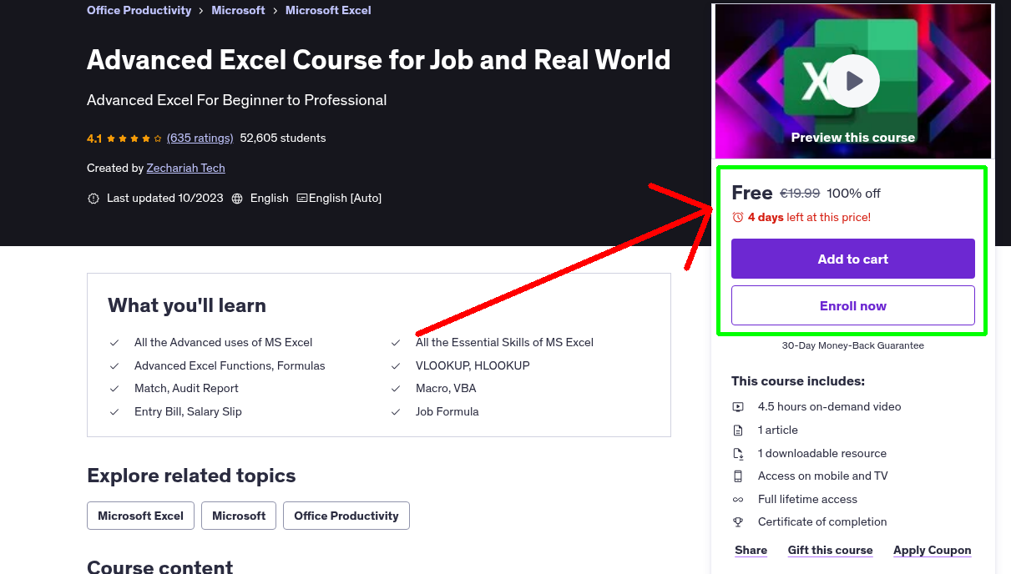Click checkmark beside Advanced Excel Functions, Formulas
Screen dimensions: 1011x574
pos(114,366)
